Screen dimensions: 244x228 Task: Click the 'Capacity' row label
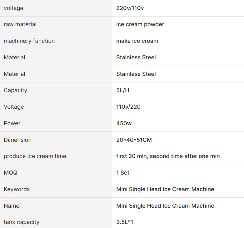click(x=16, y=90)
